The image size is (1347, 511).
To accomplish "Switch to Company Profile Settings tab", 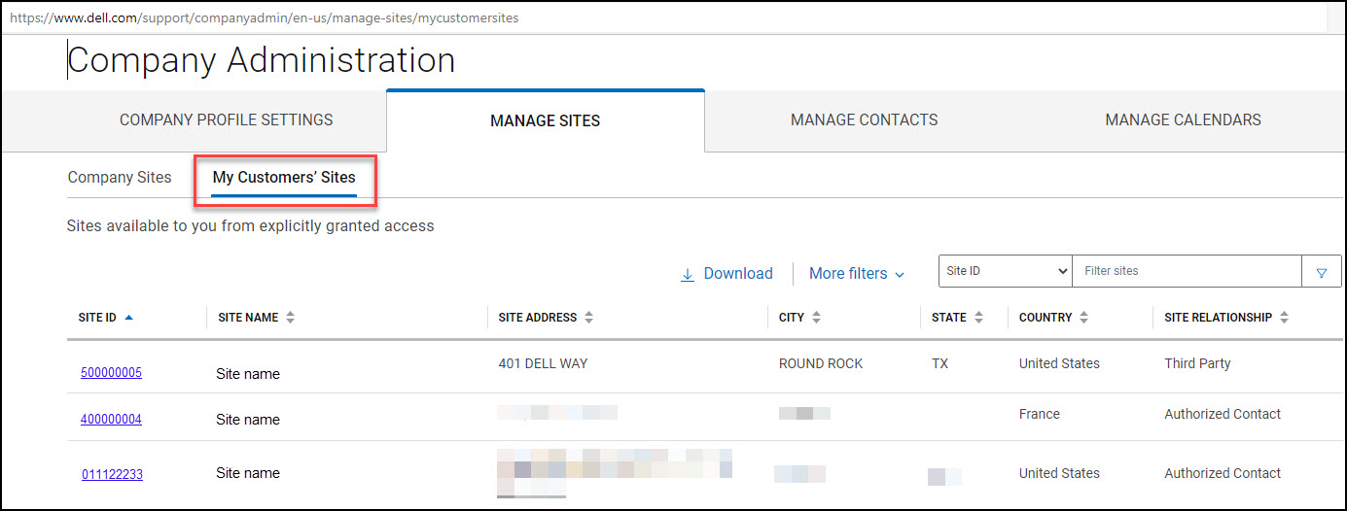I will (x=226, y=120).
